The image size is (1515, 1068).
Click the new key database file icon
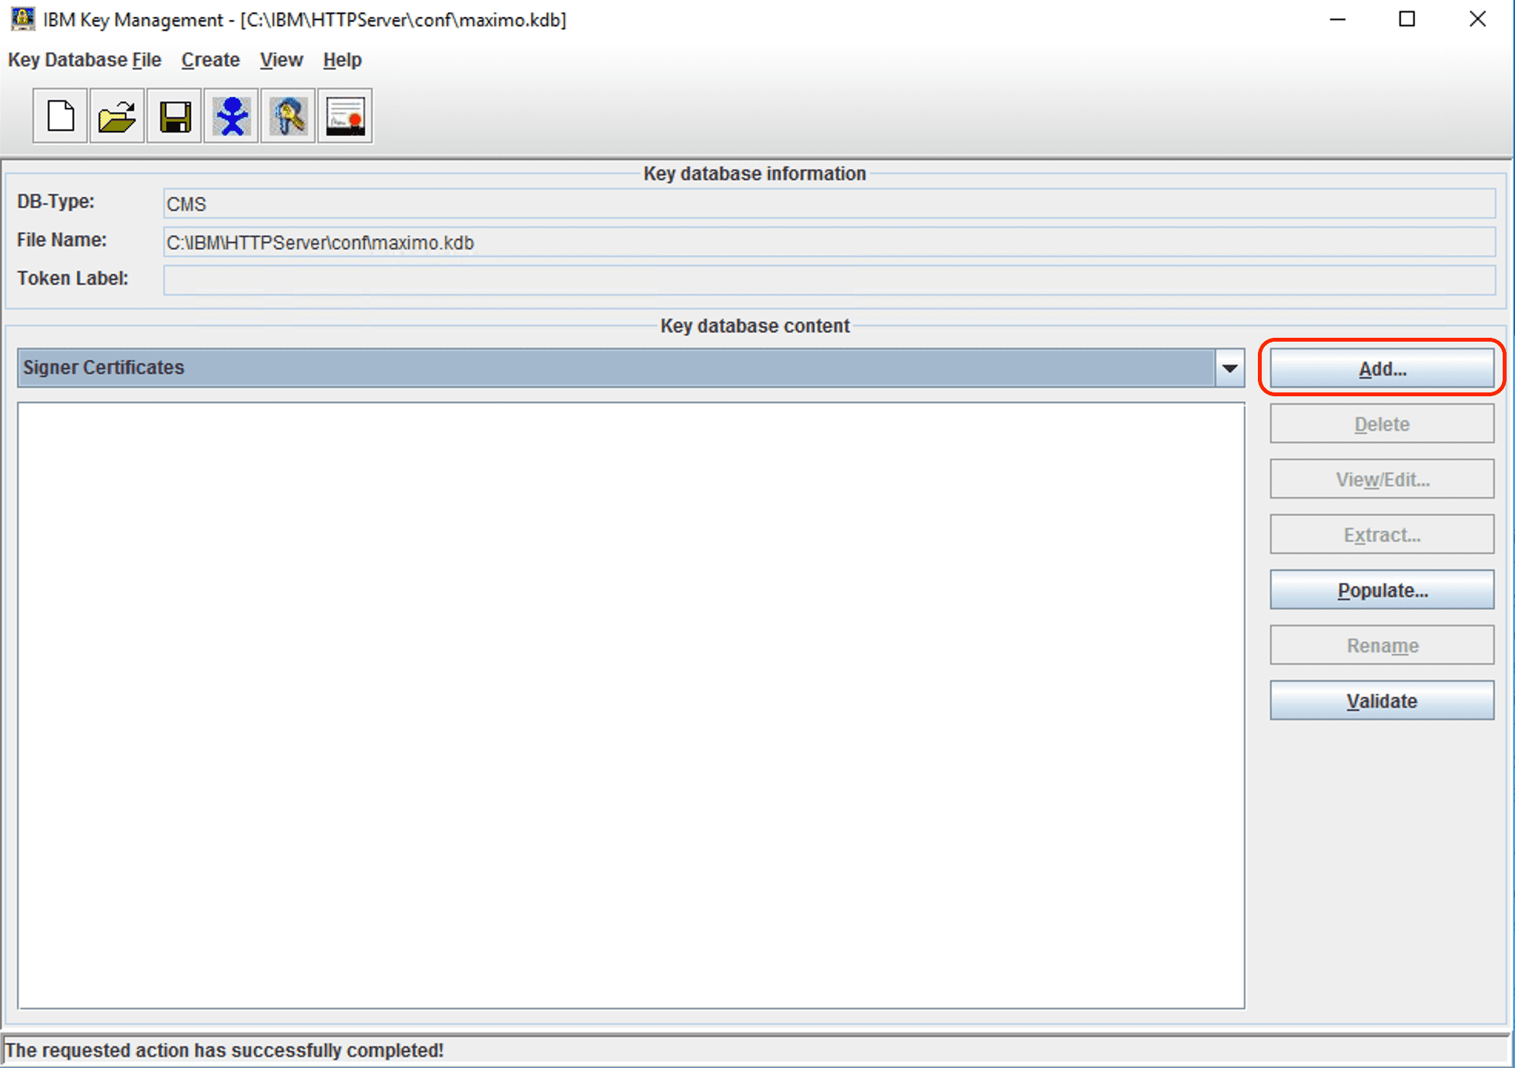click(60, 116)
